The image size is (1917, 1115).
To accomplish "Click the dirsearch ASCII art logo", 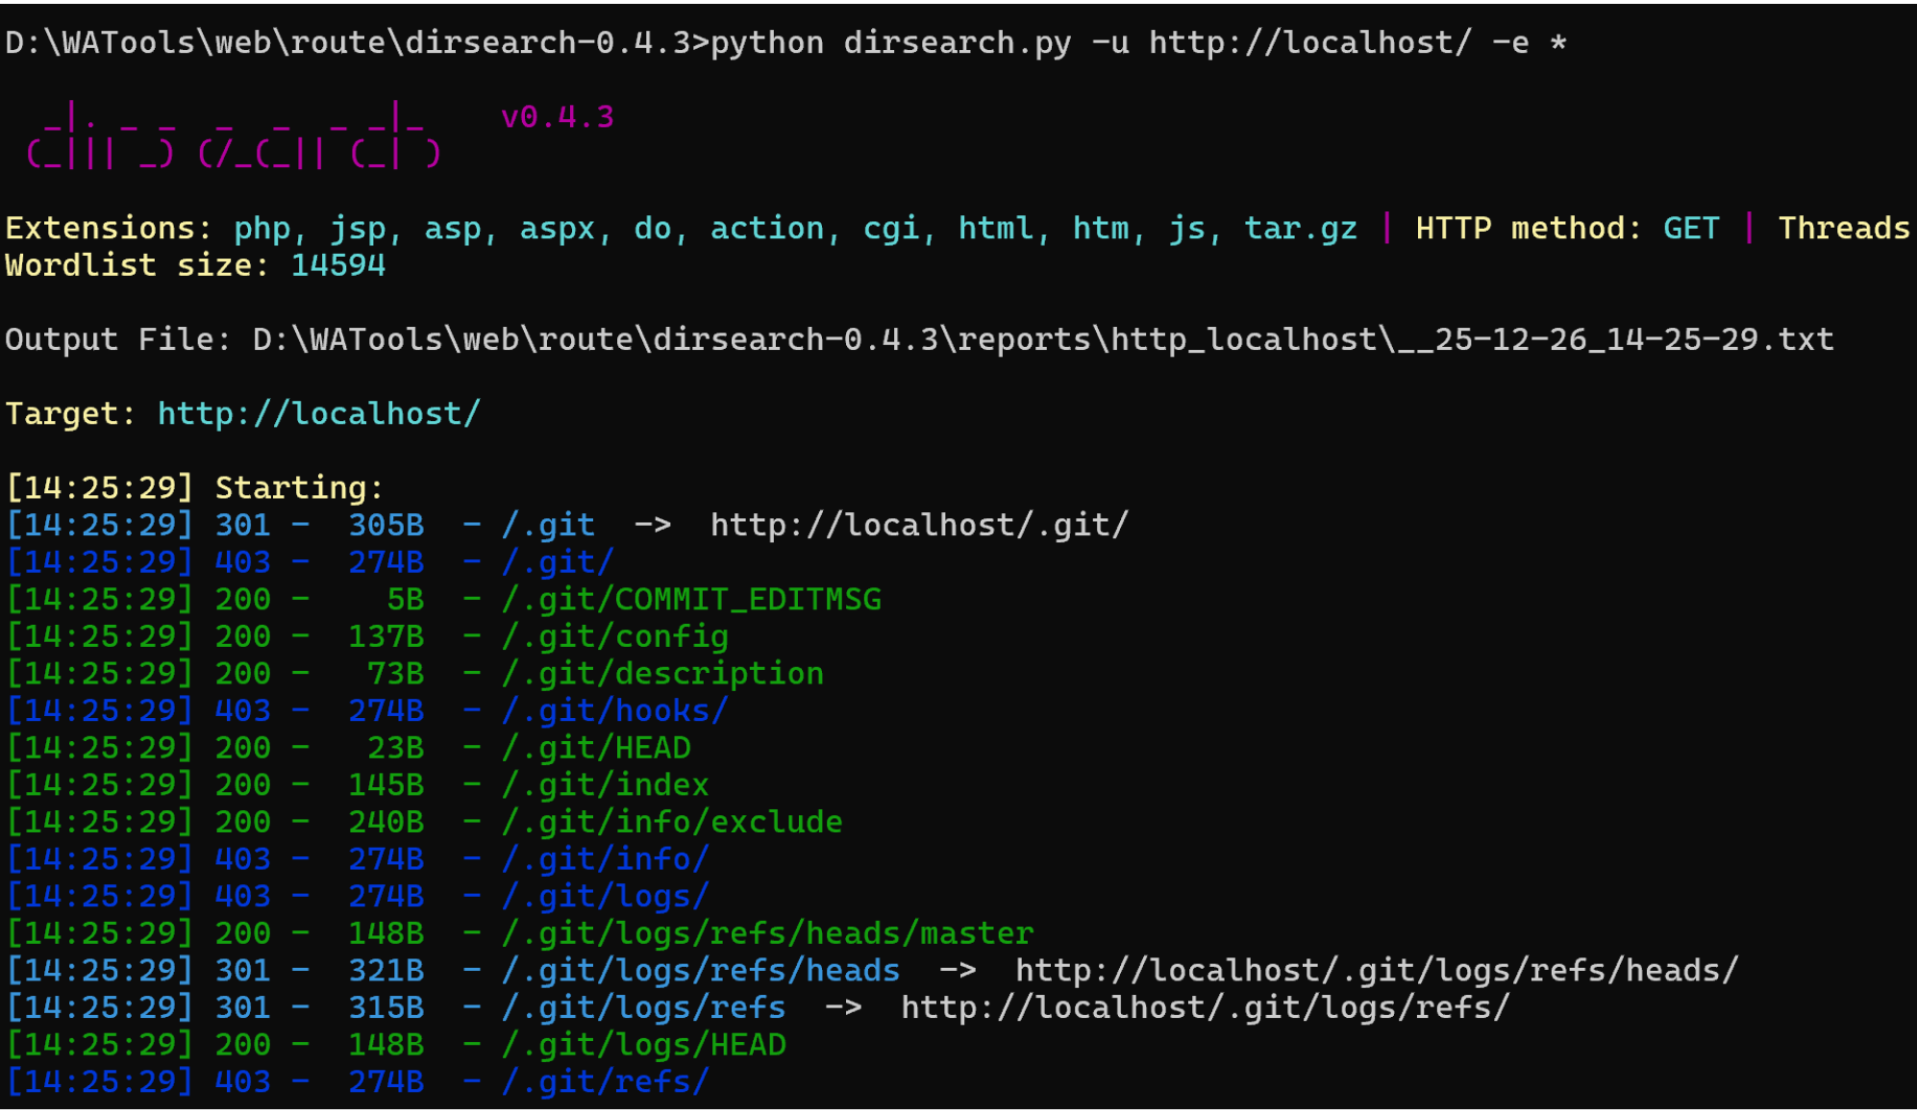I will coord(234,136).
